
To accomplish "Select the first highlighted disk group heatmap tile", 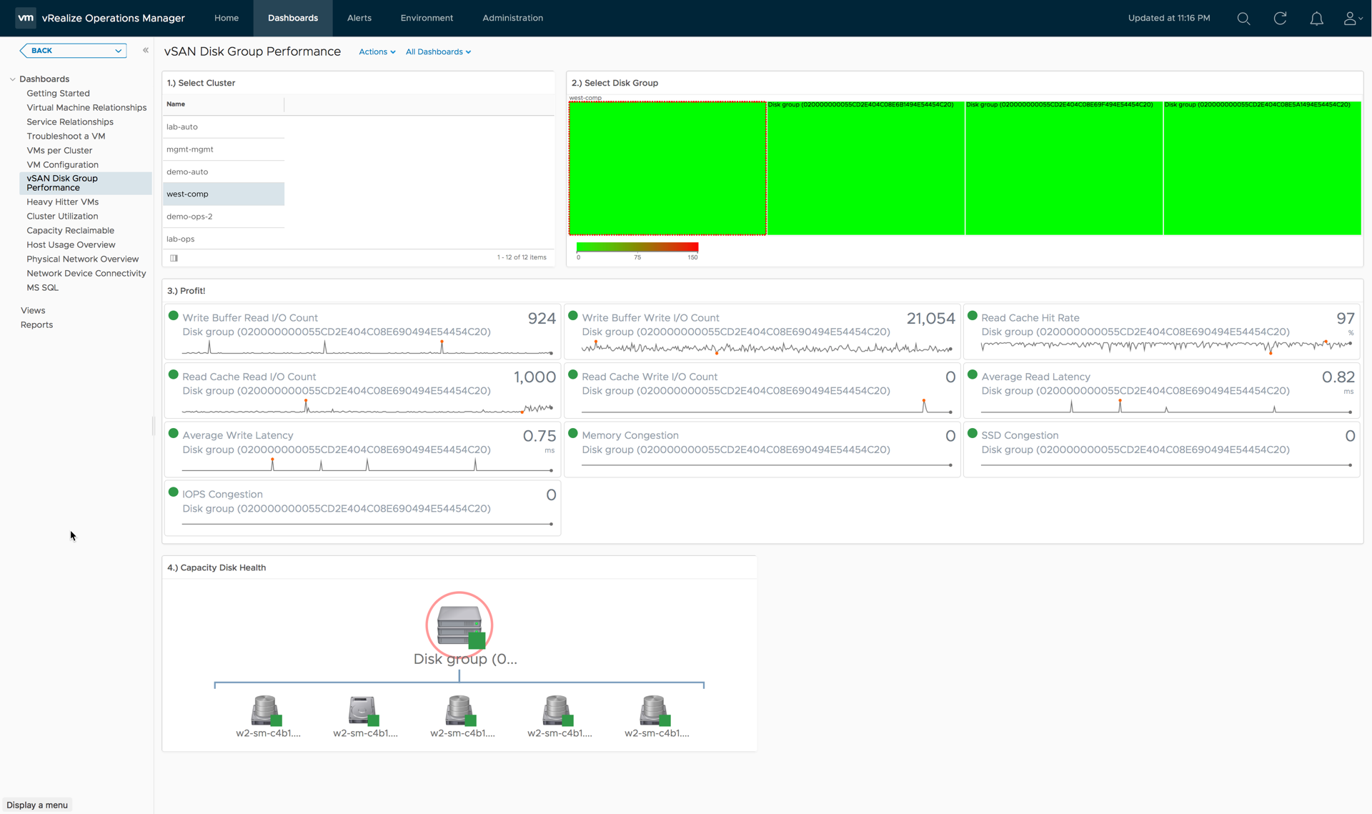I will point(667,168).
